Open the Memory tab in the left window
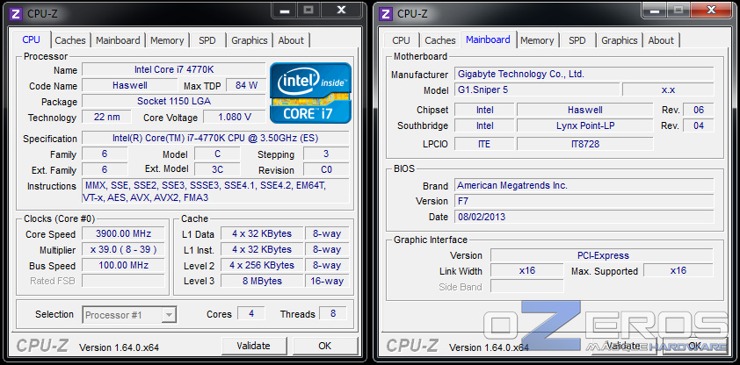740x365 pixels. tap(167, 40)
